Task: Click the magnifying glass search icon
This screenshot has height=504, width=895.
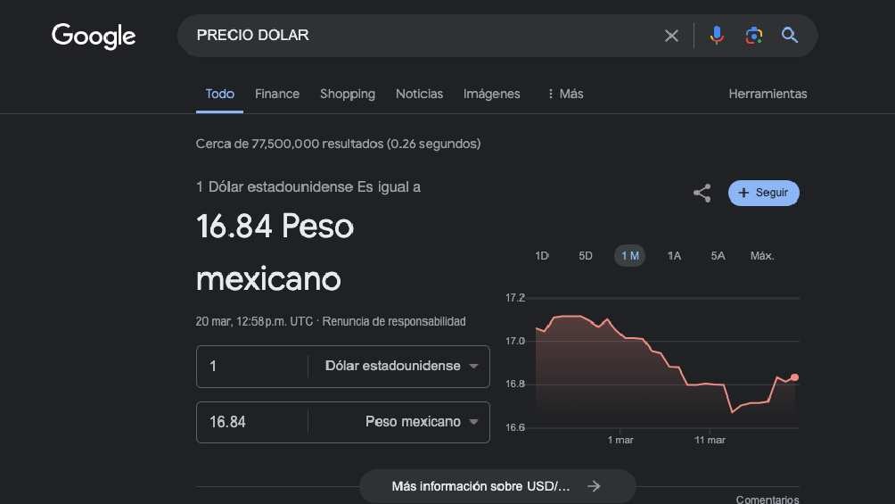Action: pos(790,36)
